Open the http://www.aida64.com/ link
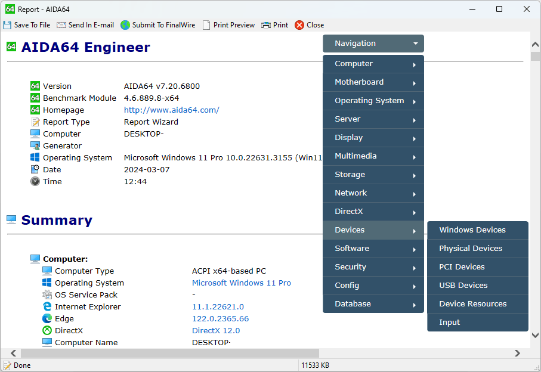This screenshot has width=541, height=372. (171, 110)
